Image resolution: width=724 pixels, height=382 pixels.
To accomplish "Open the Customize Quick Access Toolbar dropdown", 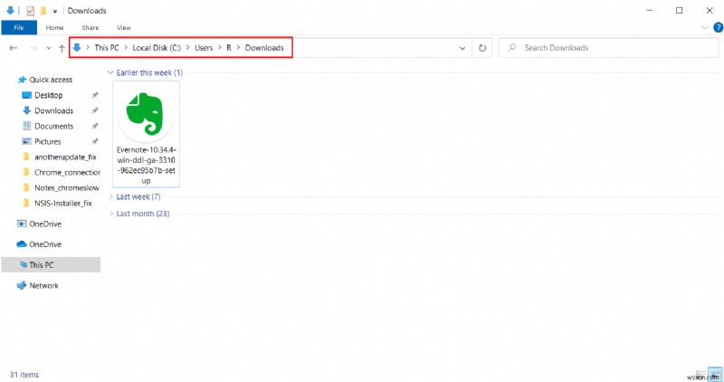I will coord(54,11).
